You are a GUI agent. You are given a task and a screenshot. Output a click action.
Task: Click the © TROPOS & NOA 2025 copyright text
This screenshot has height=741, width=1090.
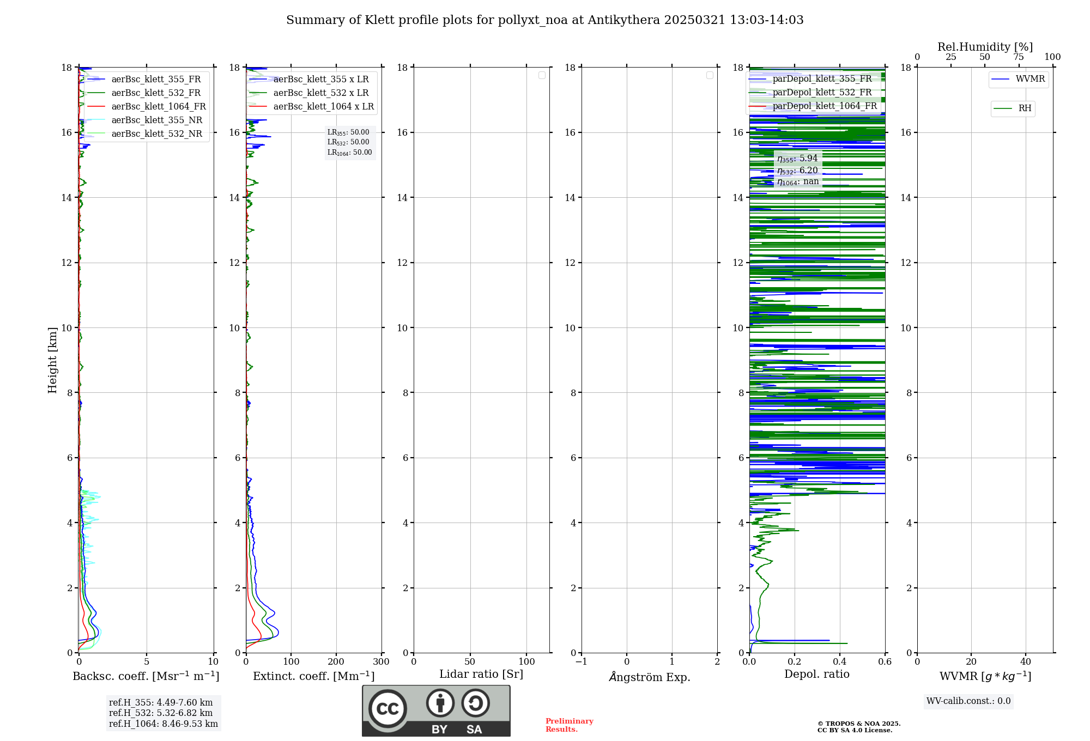859,724
